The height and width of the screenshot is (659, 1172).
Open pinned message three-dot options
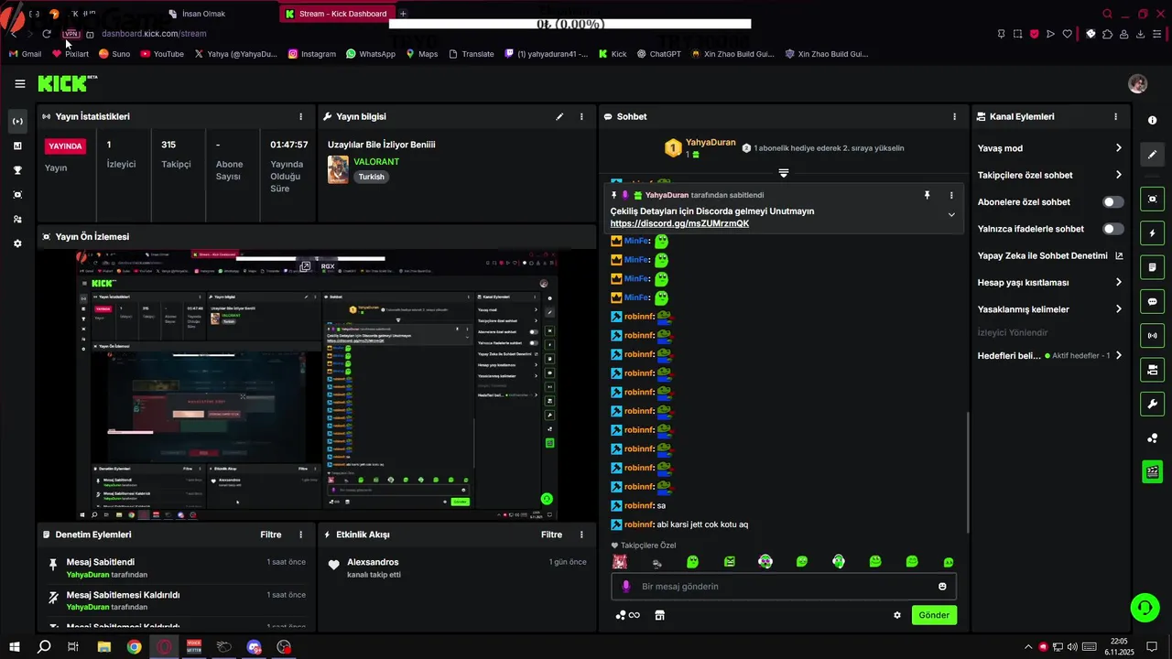click(x=951, y=195)
